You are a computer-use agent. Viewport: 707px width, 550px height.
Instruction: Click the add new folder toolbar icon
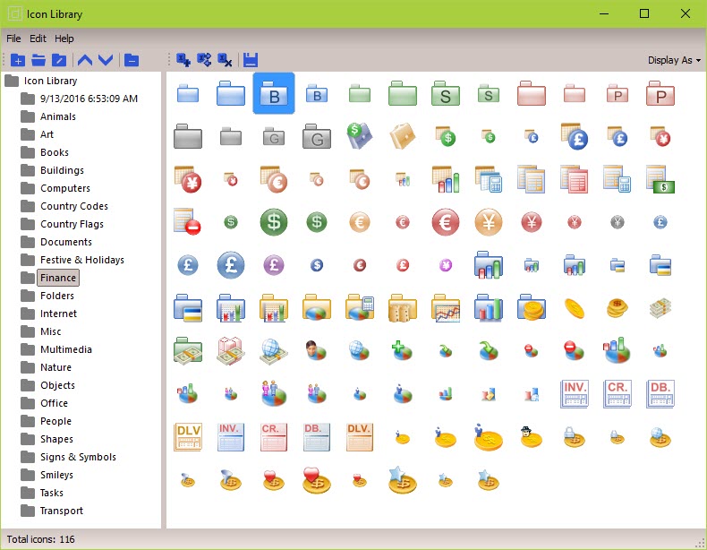pos(18,60)
